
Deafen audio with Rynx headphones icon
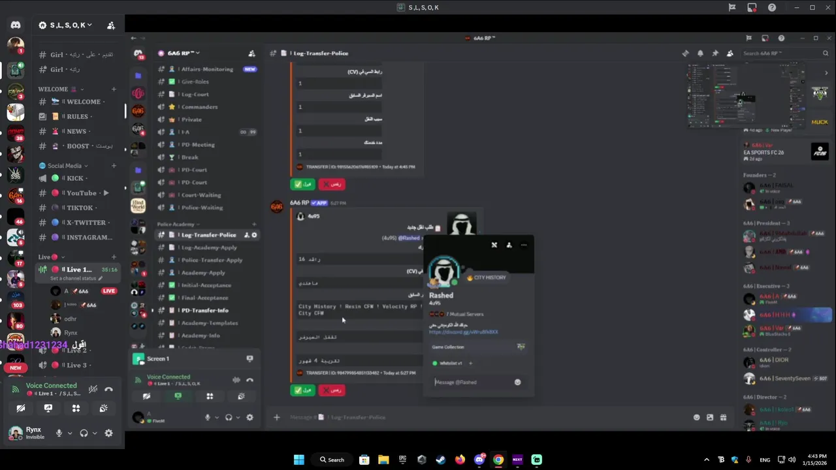(84, 433)
